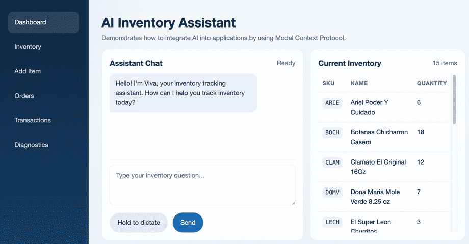Select the BOCH SKU badge
The width and height of the screenshot is (469, 244).
(332, 133)
